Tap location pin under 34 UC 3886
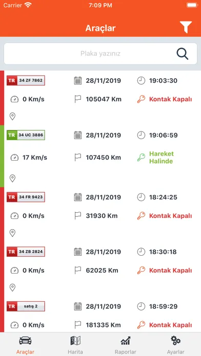201x356 pixels. coord(12,179)
